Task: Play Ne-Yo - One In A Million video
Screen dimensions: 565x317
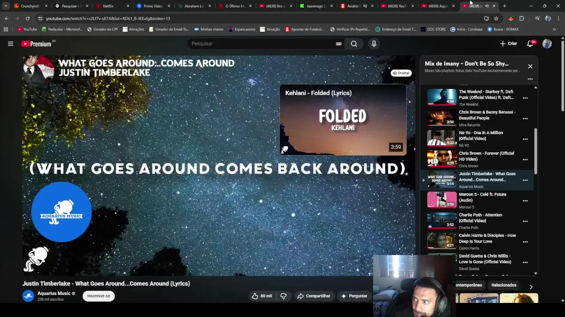Action: click(442, 138)
